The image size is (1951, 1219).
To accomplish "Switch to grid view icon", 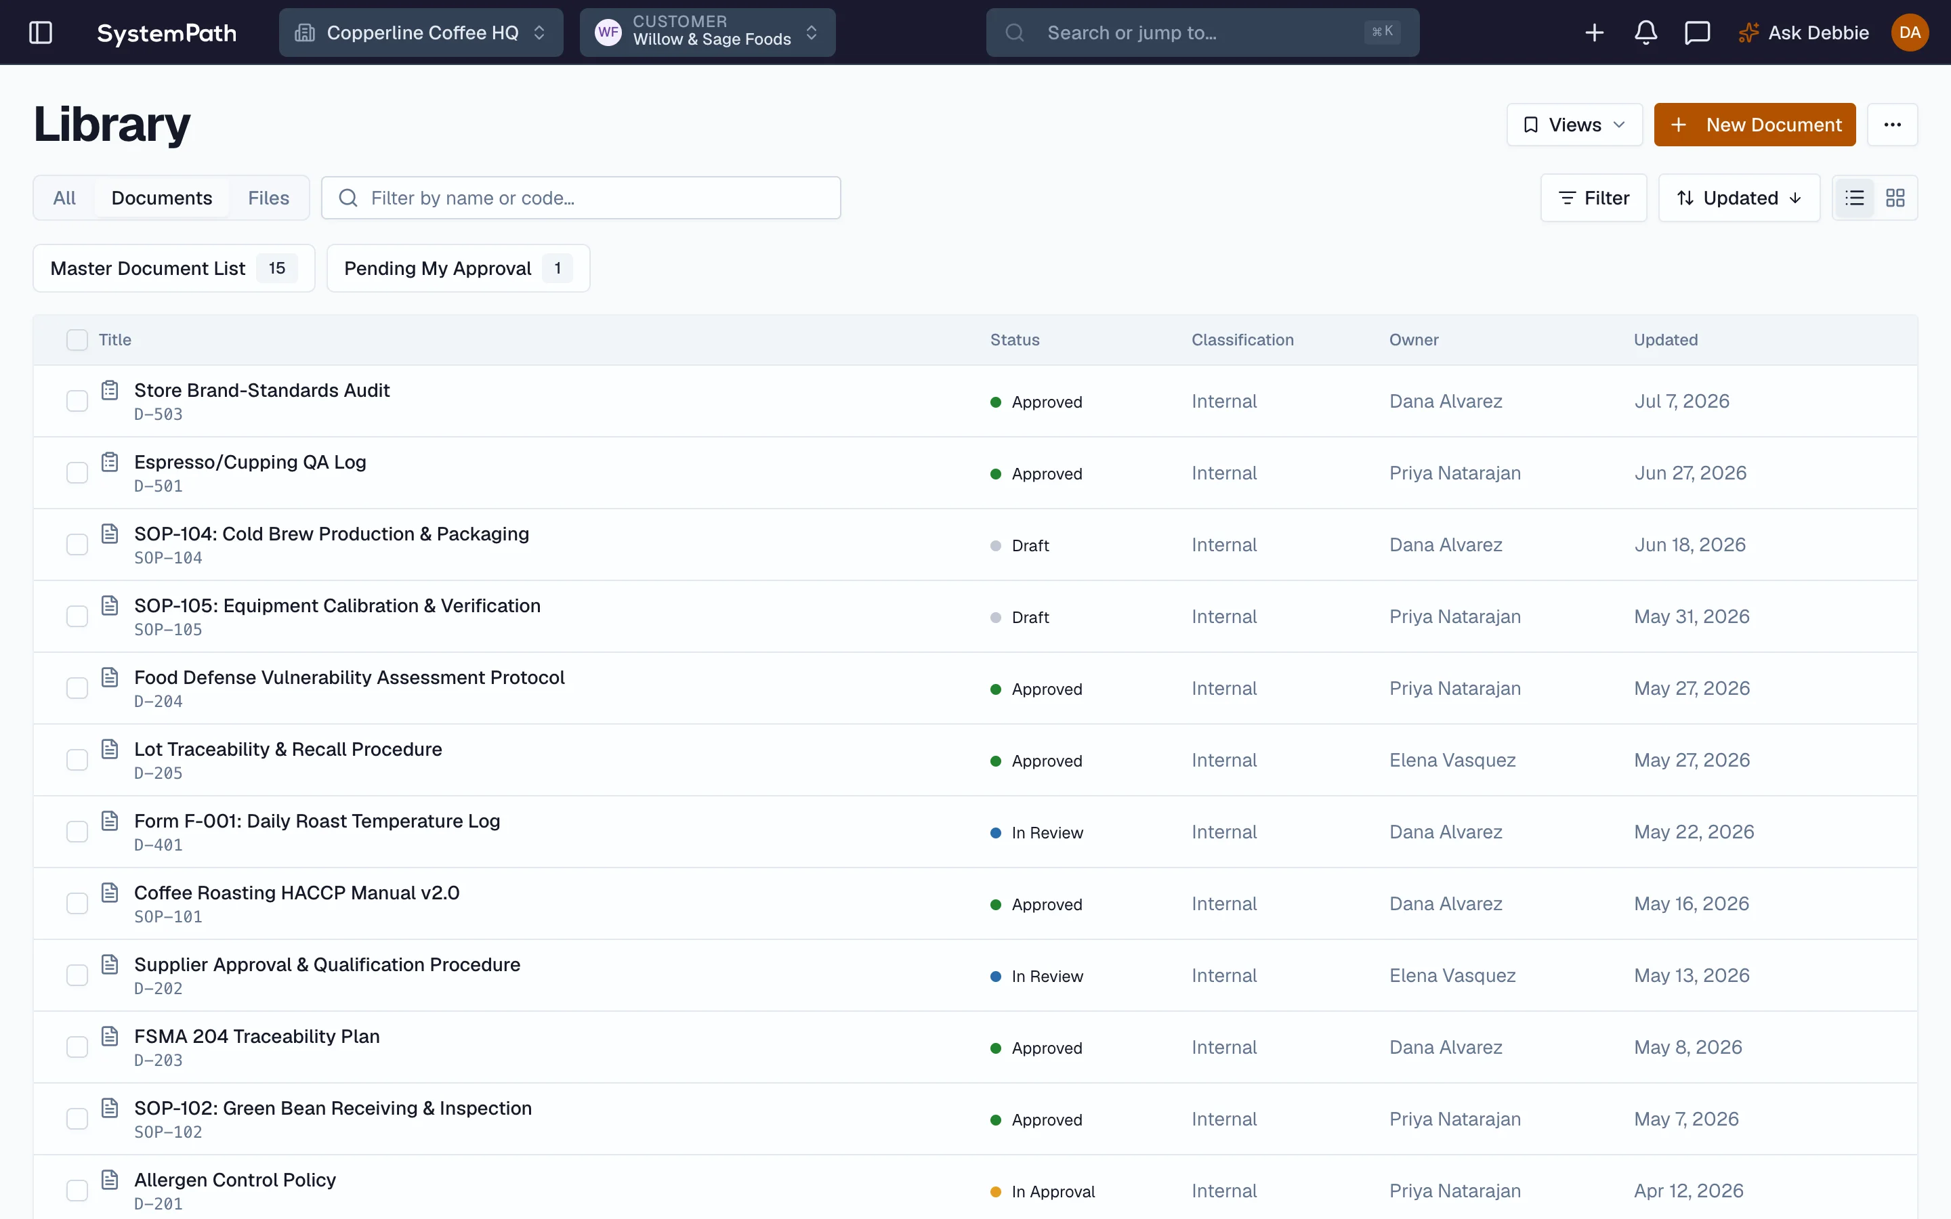I will coord(1895,198).
